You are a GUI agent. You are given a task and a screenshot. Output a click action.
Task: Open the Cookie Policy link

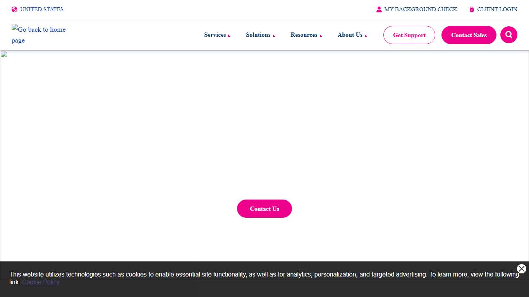[x=41, y=282]
